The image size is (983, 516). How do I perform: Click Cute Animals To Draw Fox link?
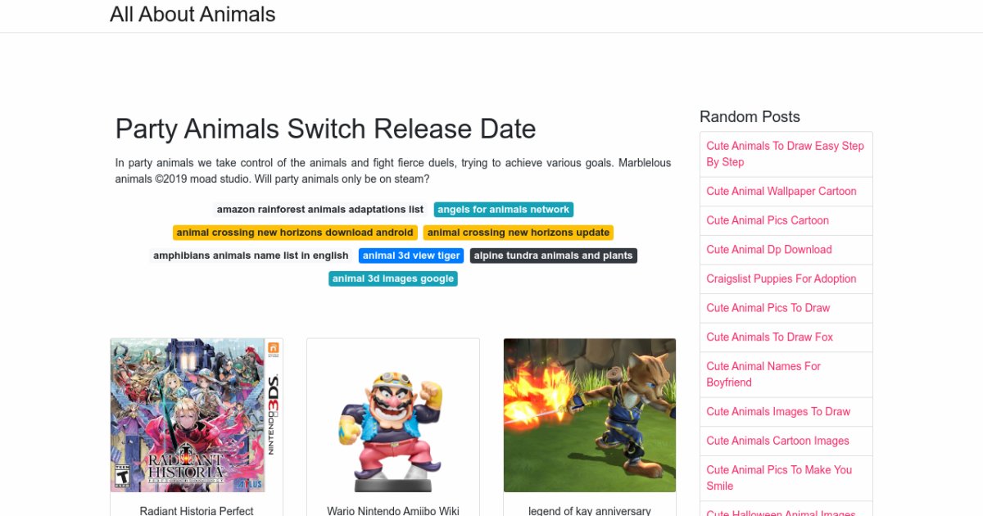[770, 337]
